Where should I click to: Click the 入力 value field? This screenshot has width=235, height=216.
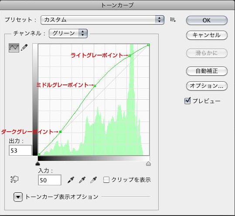click(x=50, y=180)
